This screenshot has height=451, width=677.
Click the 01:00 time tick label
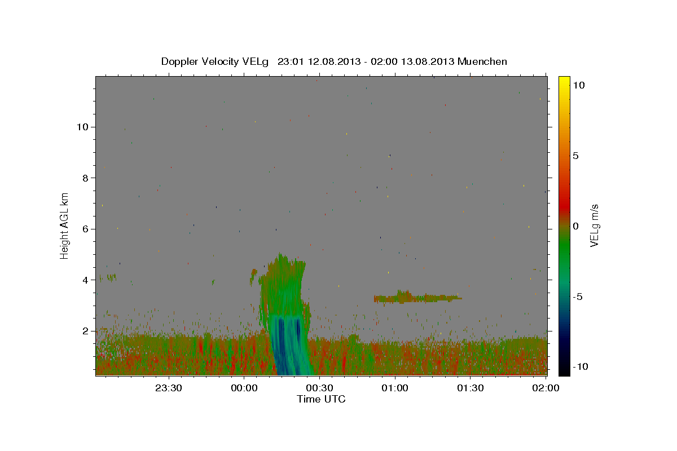click(x=395, y=388)
